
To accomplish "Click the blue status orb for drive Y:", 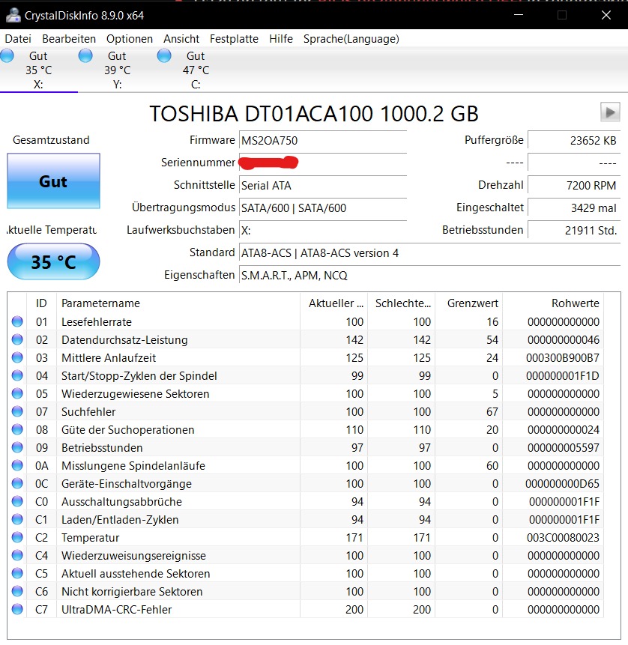I will 85,55.
